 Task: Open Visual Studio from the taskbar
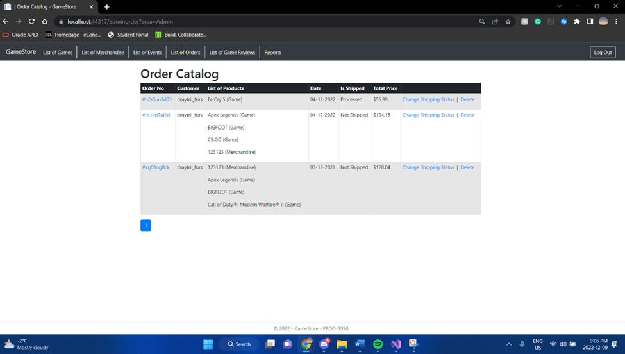pos(396,344)
